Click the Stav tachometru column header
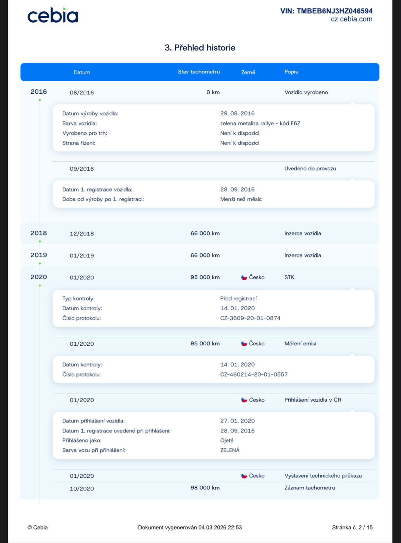Image resolution: width=401 pixels, height=543 pixels. [x=199, y=72]
